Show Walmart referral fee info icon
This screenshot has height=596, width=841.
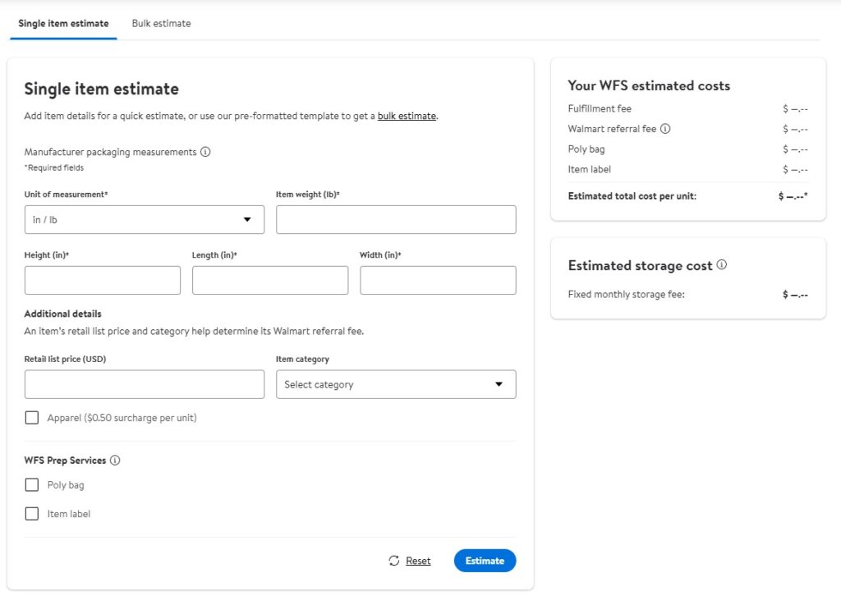665,129
